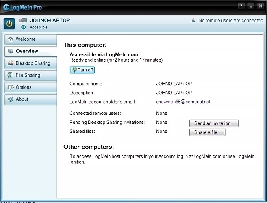This screenshot has width=267, height=203.
Task: Click None value for Connected remote users
Action: (x=162, y=113)
